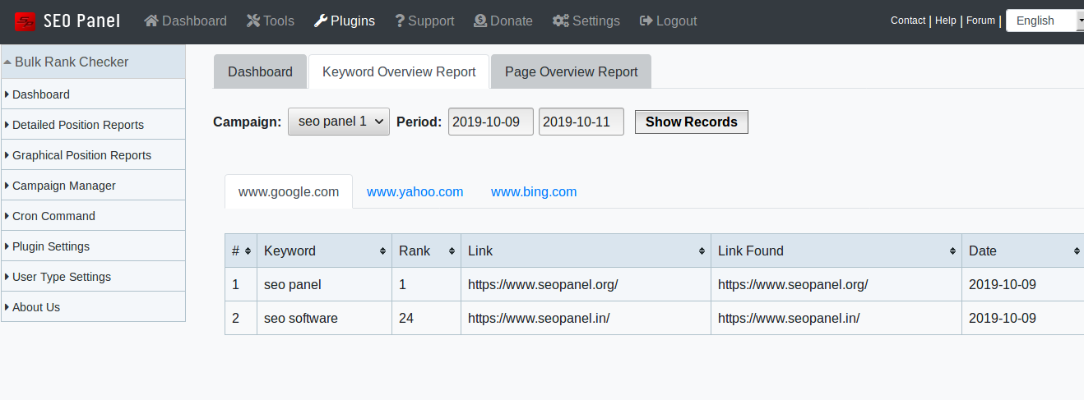1084x400 pixels.
Task: Open Campaign Manager in sidebar
Action: point(93,186)
